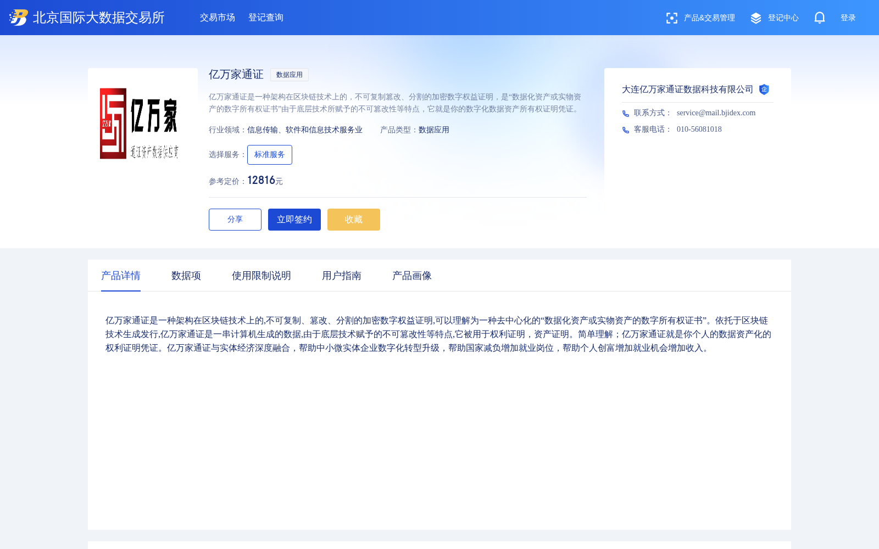Open 产品&交易管理 in header
Screen dimensions: 879x549
tap(709, 18)
